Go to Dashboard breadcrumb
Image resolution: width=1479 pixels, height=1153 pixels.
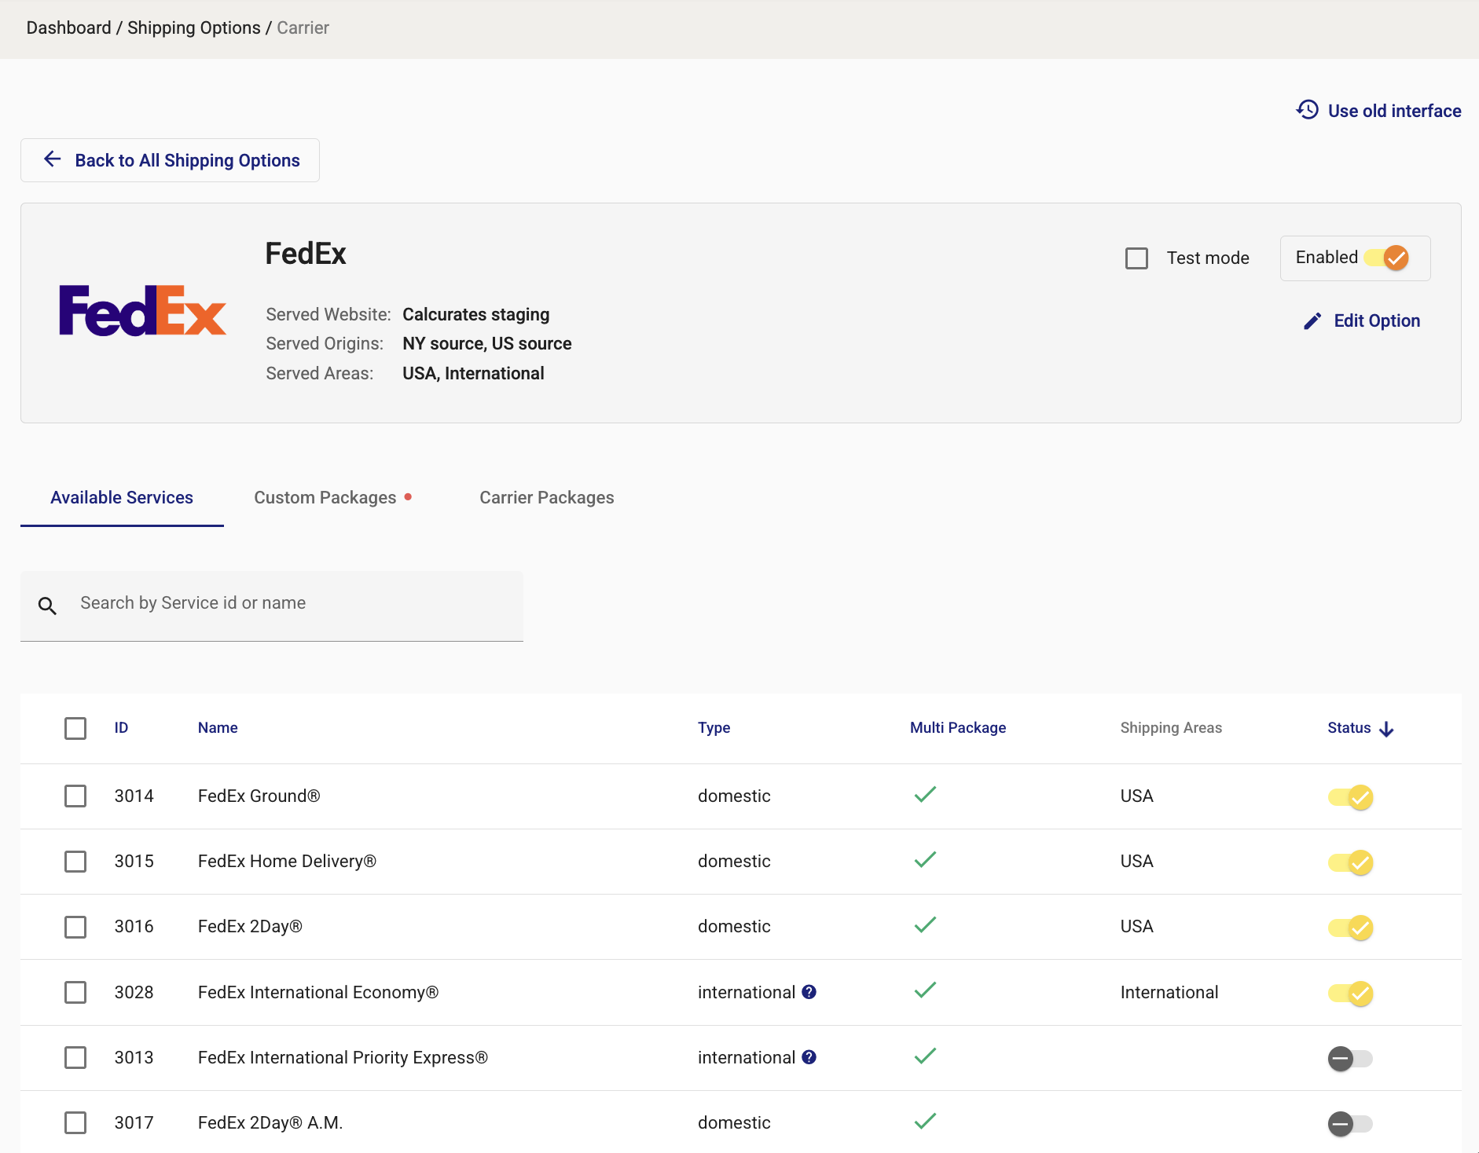(x=68, y=27)
